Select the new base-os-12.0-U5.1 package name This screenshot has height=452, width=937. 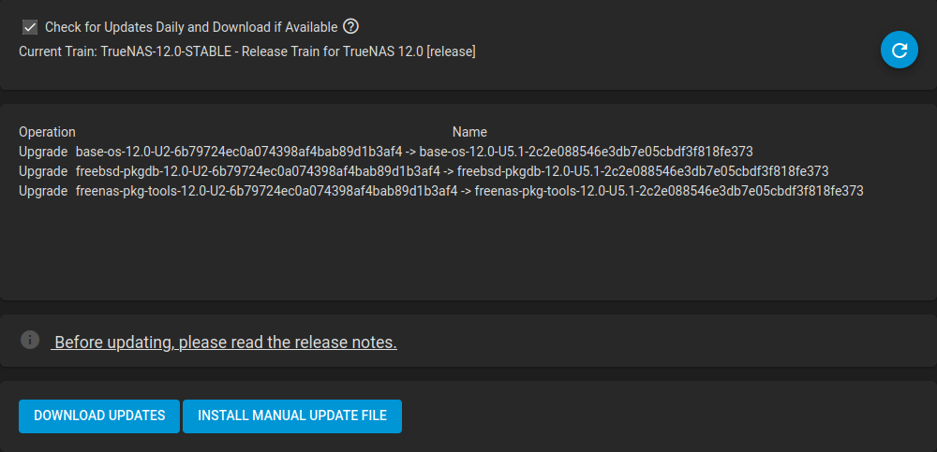(x=587, y=152)
